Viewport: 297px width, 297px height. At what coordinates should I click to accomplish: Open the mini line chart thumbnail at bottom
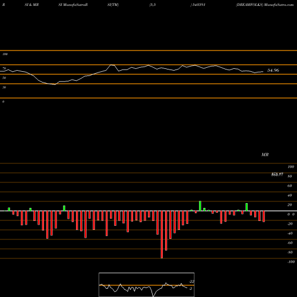coord(147,285)
